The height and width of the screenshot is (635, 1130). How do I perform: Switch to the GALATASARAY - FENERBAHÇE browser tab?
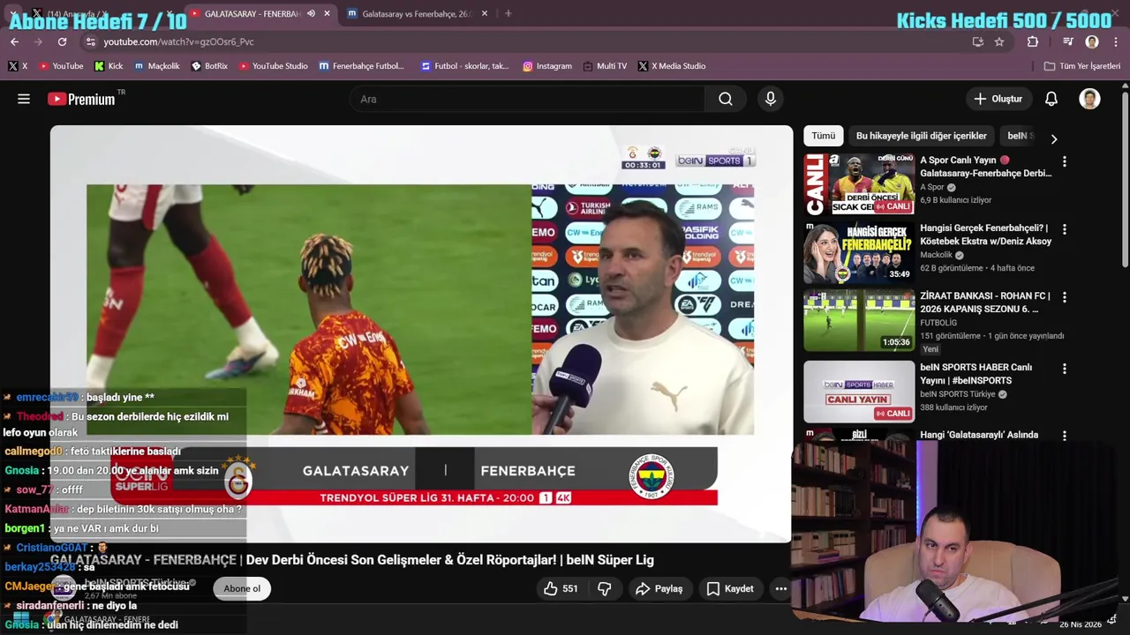coord(252,13)
